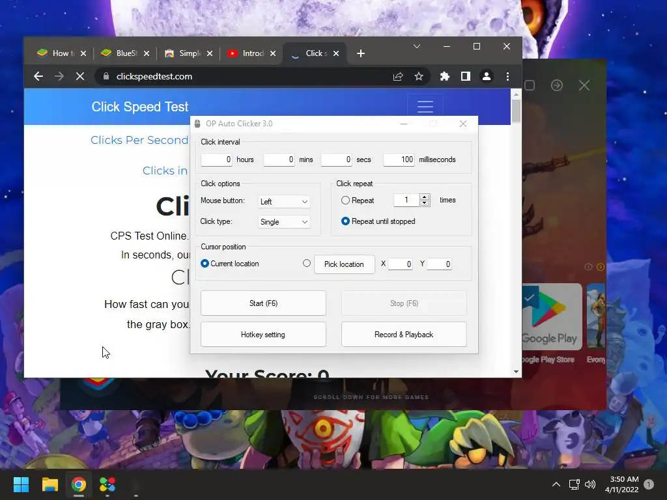Click the Y coordinate field
The height and width of the screenshot is (500, 667).
439,264
